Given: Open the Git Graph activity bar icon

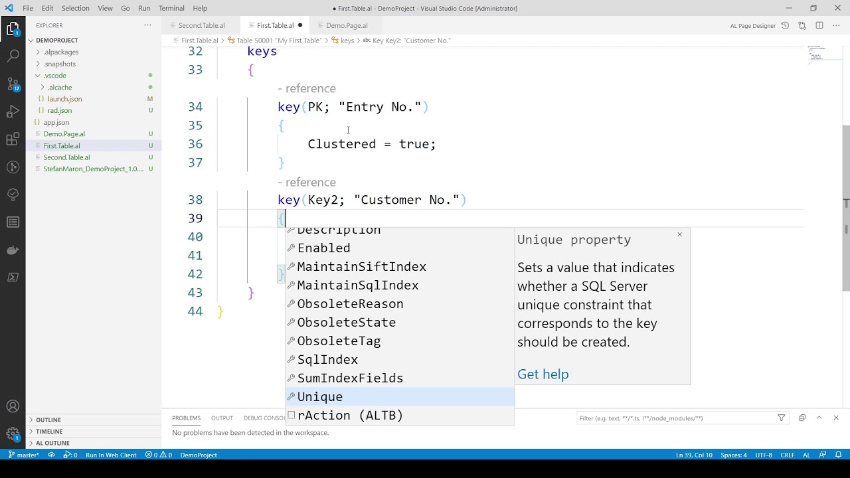Looking at the screenshot, I should (x=13, y=167).
